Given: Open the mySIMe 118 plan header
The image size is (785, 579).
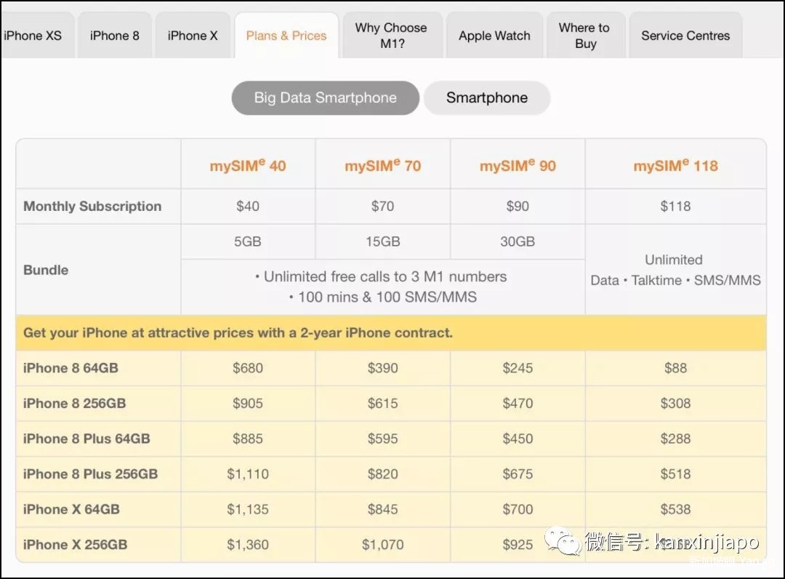Looking at the screenshot, I should click(675, 165).
